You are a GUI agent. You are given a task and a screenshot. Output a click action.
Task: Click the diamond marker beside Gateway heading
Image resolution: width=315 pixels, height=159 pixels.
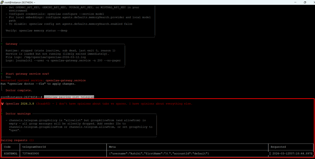tap(2, 44)
